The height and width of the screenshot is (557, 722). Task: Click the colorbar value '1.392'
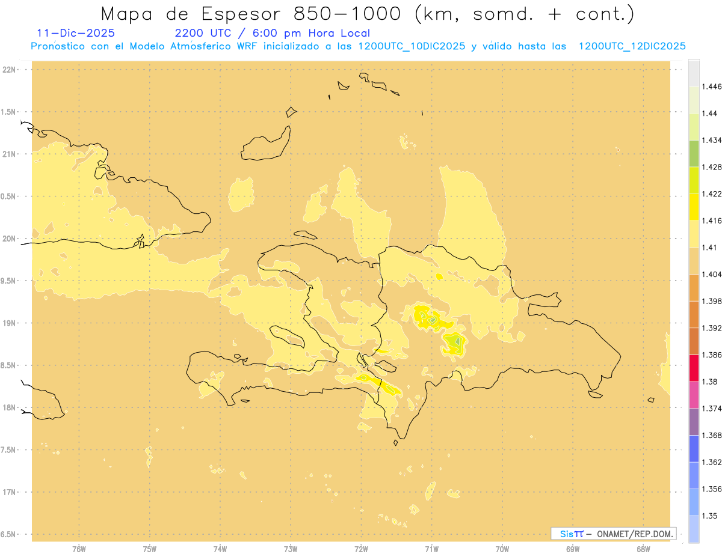tap(711, 328)
